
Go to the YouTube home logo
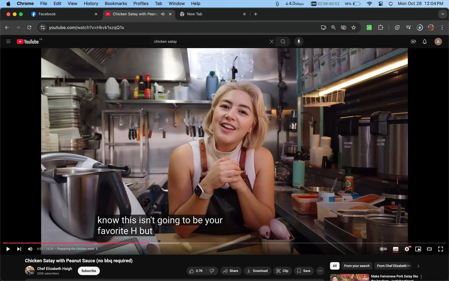pos(28,42)
